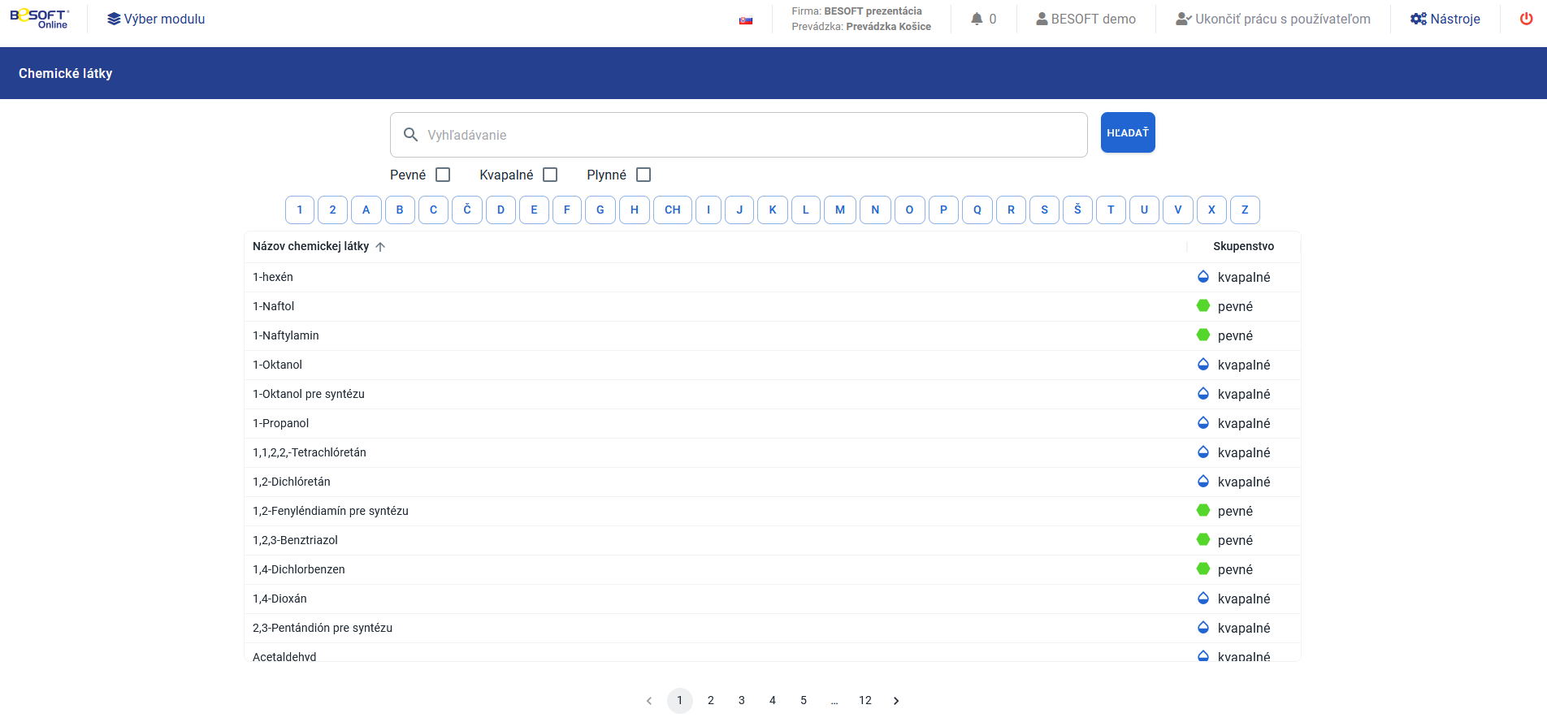Open the 2,3-Pentándión pre syntézu row
The height and width of the screenshot is (722, 1547).
tap(772, 628)
